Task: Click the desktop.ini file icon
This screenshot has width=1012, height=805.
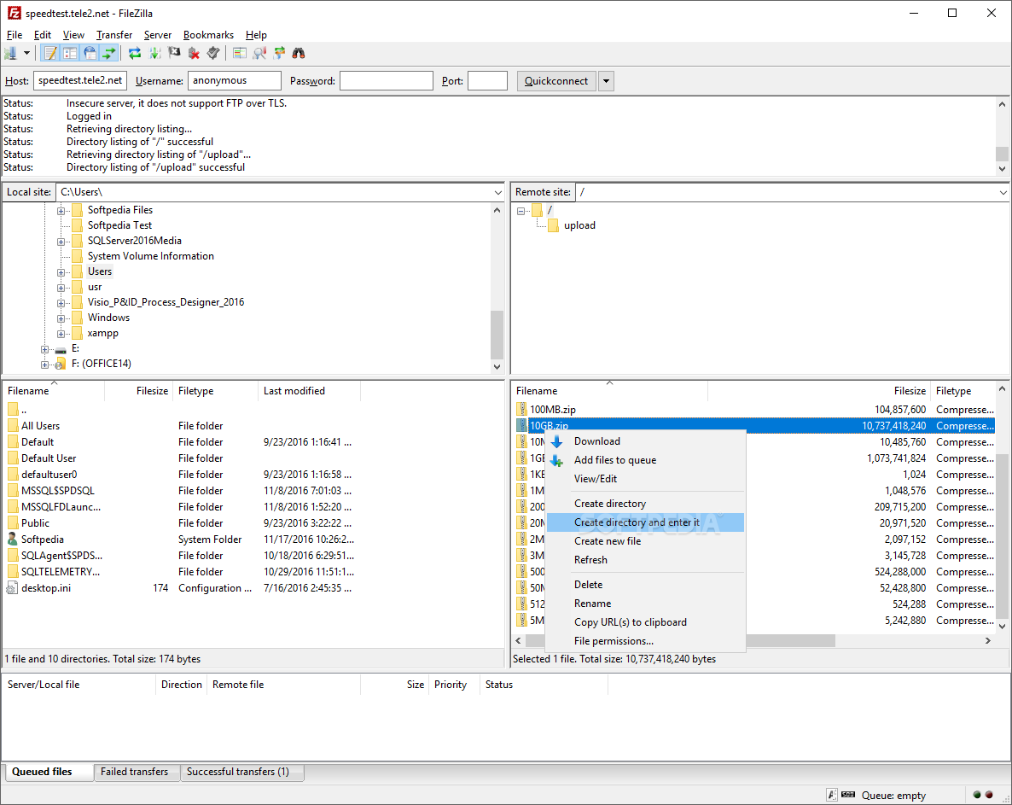Action: [12, 588]
